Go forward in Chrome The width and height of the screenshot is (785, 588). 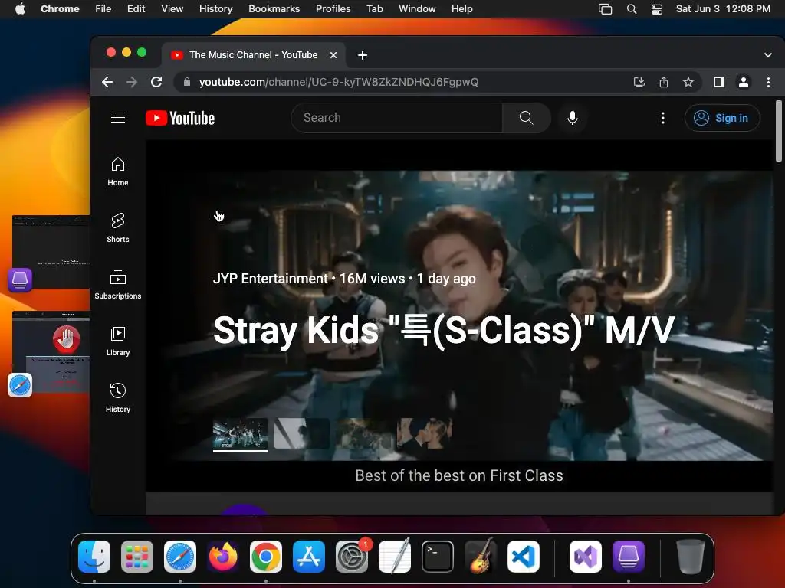coord(132,82)
